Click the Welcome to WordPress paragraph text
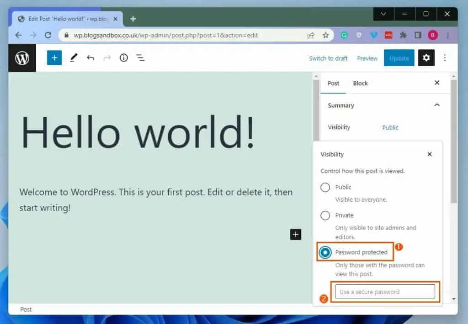Screen dimensions: 468x324 (156, 200)
